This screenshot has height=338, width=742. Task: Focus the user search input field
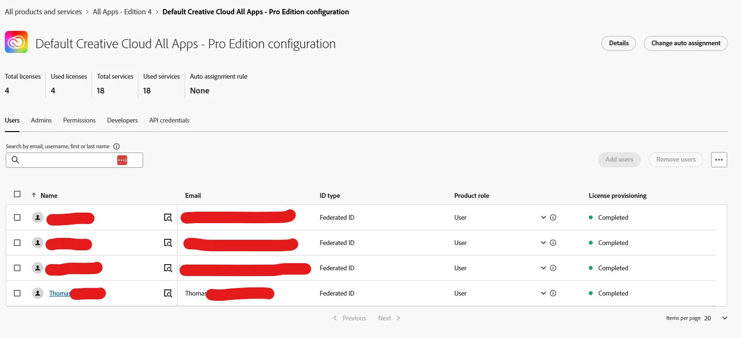(74, 160)
